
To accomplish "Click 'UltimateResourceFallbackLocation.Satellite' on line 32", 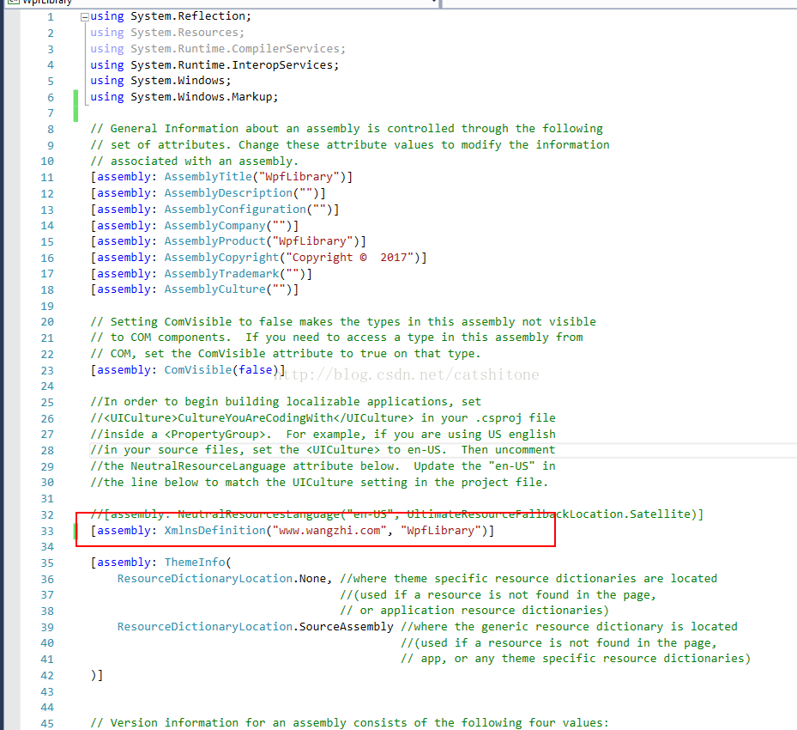I will point(551,514).
